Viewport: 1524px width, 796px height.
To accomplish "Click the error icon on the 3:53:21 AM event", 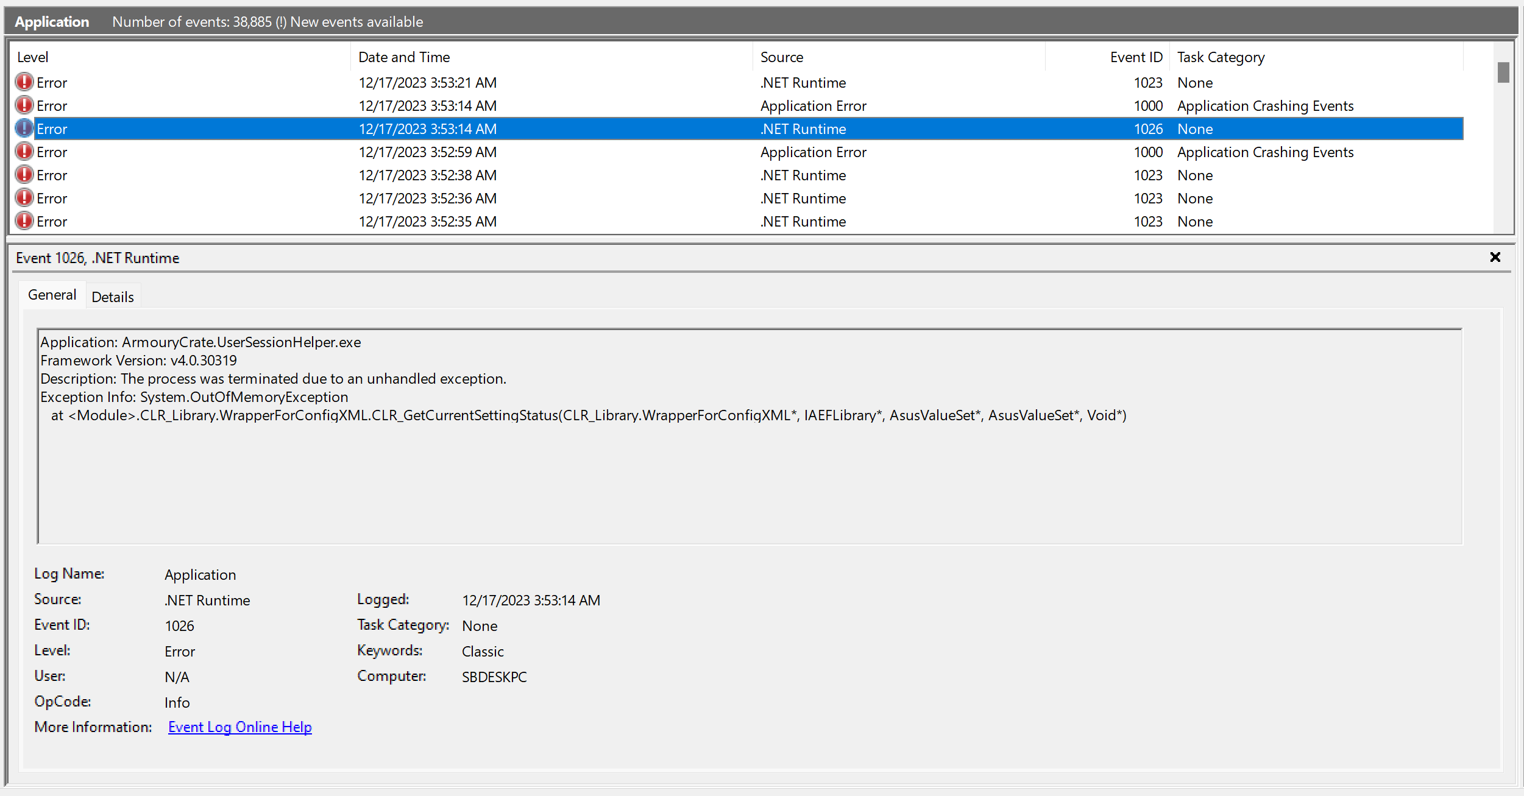I will tap(24, 82).
